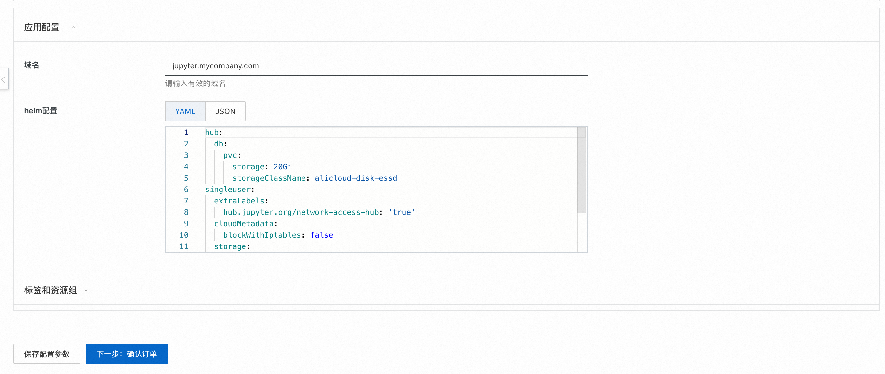Place cursor on 'storage: 20Gi' line
Viewport: 885px width, 374px height.
[262, 166]
